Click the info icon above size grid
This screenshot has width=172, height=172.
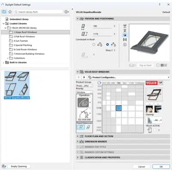tap(99, 83)
